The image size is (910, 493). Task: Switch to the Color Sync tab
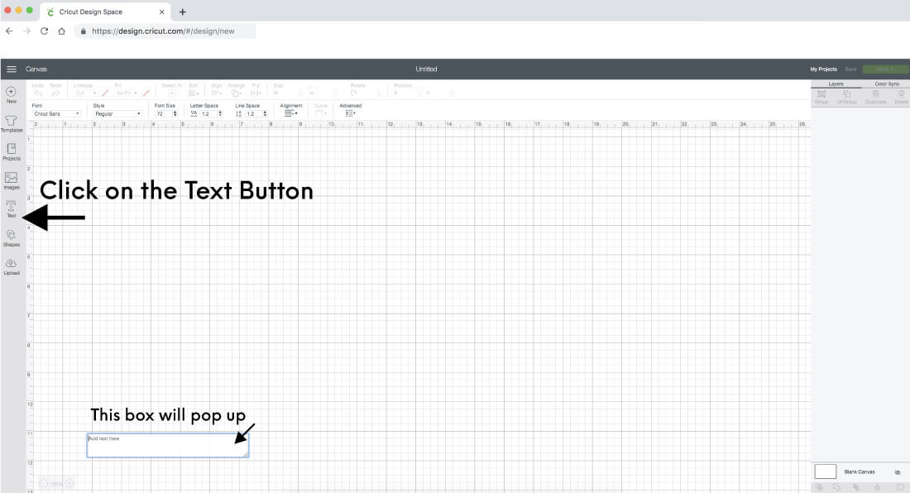pyautogui.click(x=886, y=84)
